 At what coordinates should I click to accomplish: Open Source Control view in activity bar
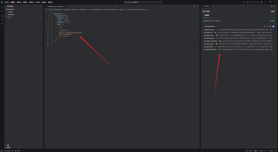tap(2, 15)
